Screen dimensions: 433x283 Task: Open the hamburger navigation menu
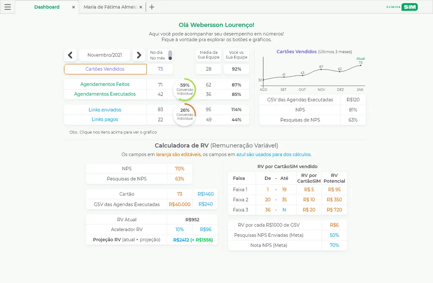tap(7, 7)
